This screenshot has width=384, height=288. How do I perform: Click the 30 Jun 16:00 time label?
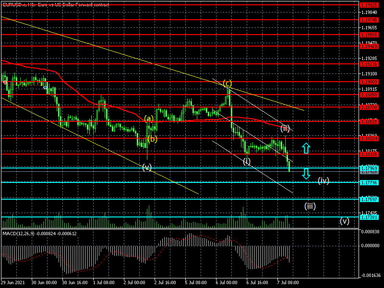(75, 282)
